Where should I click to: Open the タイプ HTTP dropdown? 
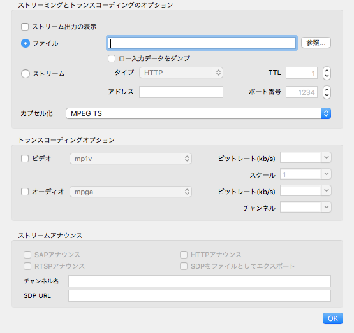[x=181, y=73]
